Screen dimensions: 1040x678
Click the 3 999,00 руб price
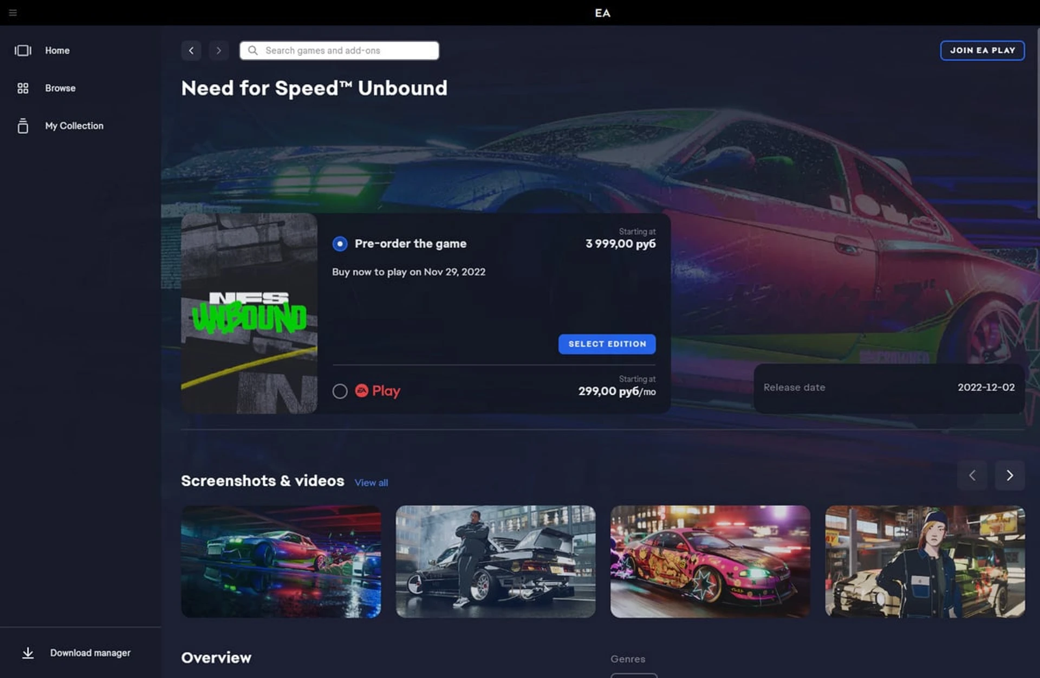[620, 244]
